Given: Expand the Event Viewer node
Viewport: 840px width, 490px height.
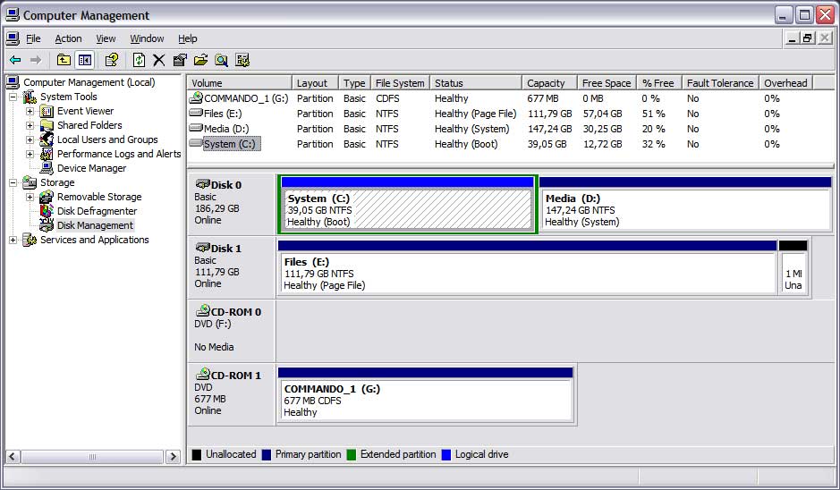Looking at the screenshot, I should (30, 112).
